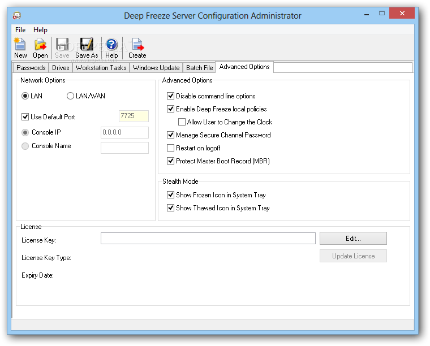Minimize the Configuration Administrator window
This screenshot has height=346, width=430.
367,14
